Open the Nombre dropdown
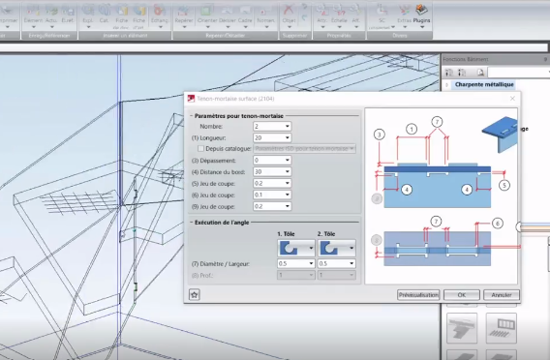 288,126
